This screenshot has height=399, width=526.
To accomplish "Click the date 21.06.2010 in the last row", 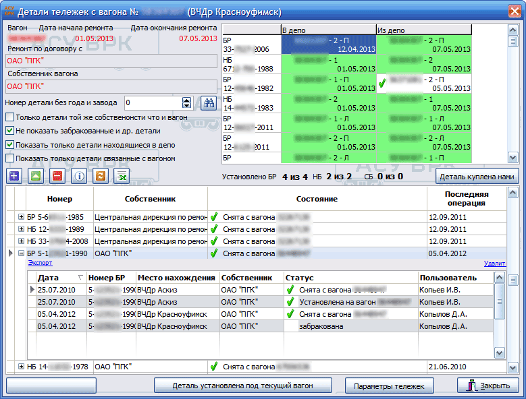I will pyautogui.click(x=448, y=367).
